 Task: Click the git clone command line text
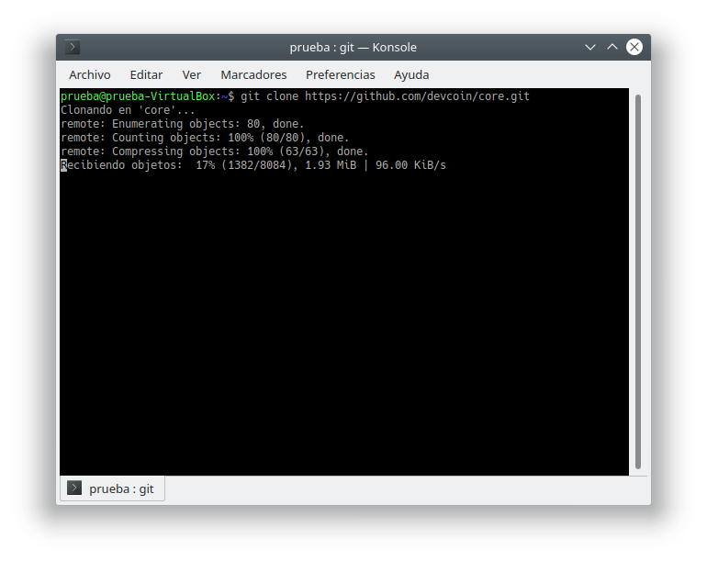(x=385, y=96)
